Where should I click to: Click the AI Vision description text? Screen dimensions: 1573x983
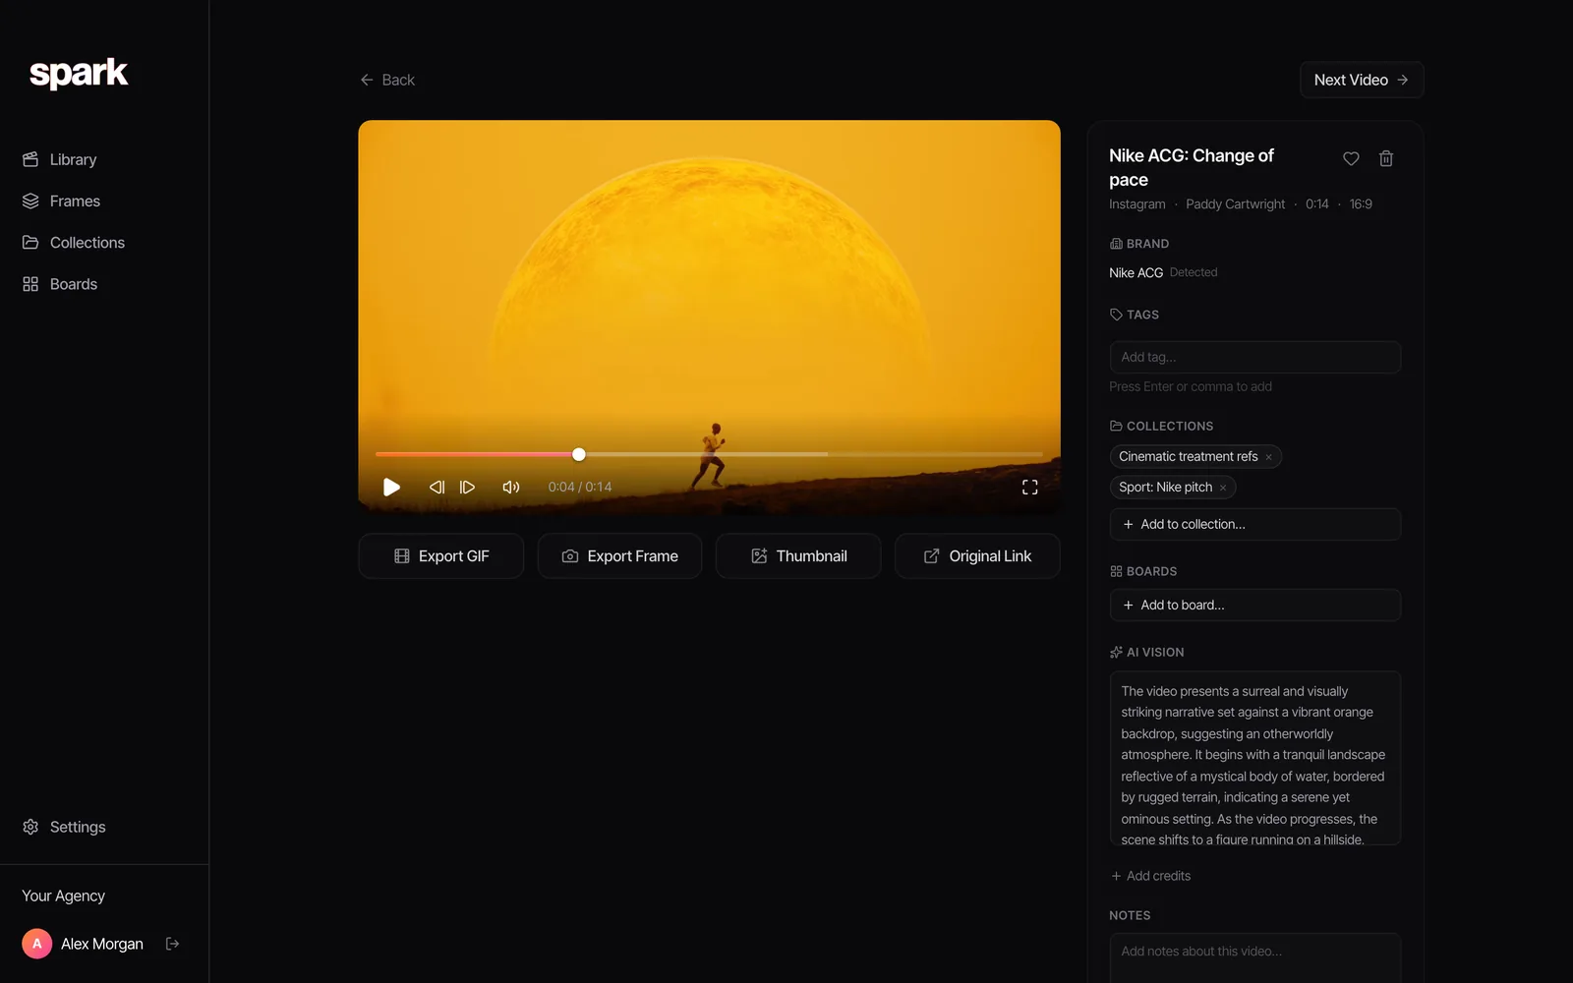coord(1255,758)
